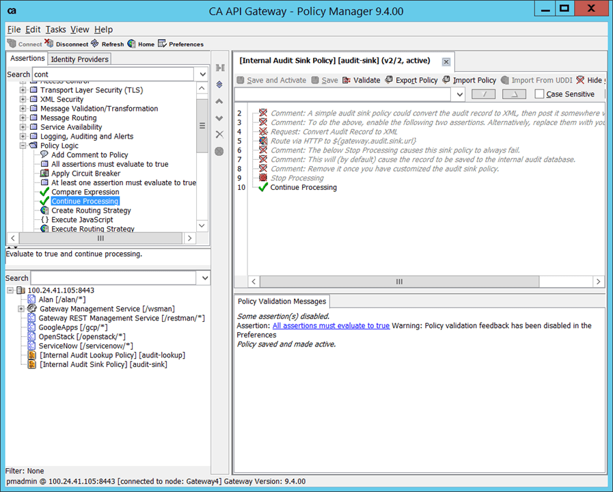Expand the Message Routing folder

tap(23, 118)
